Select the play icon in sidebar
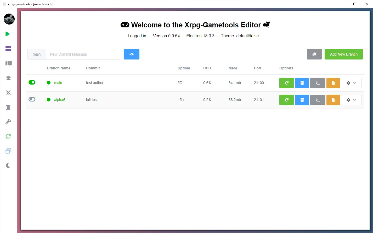373x233 pixels. tap(8, 34)
